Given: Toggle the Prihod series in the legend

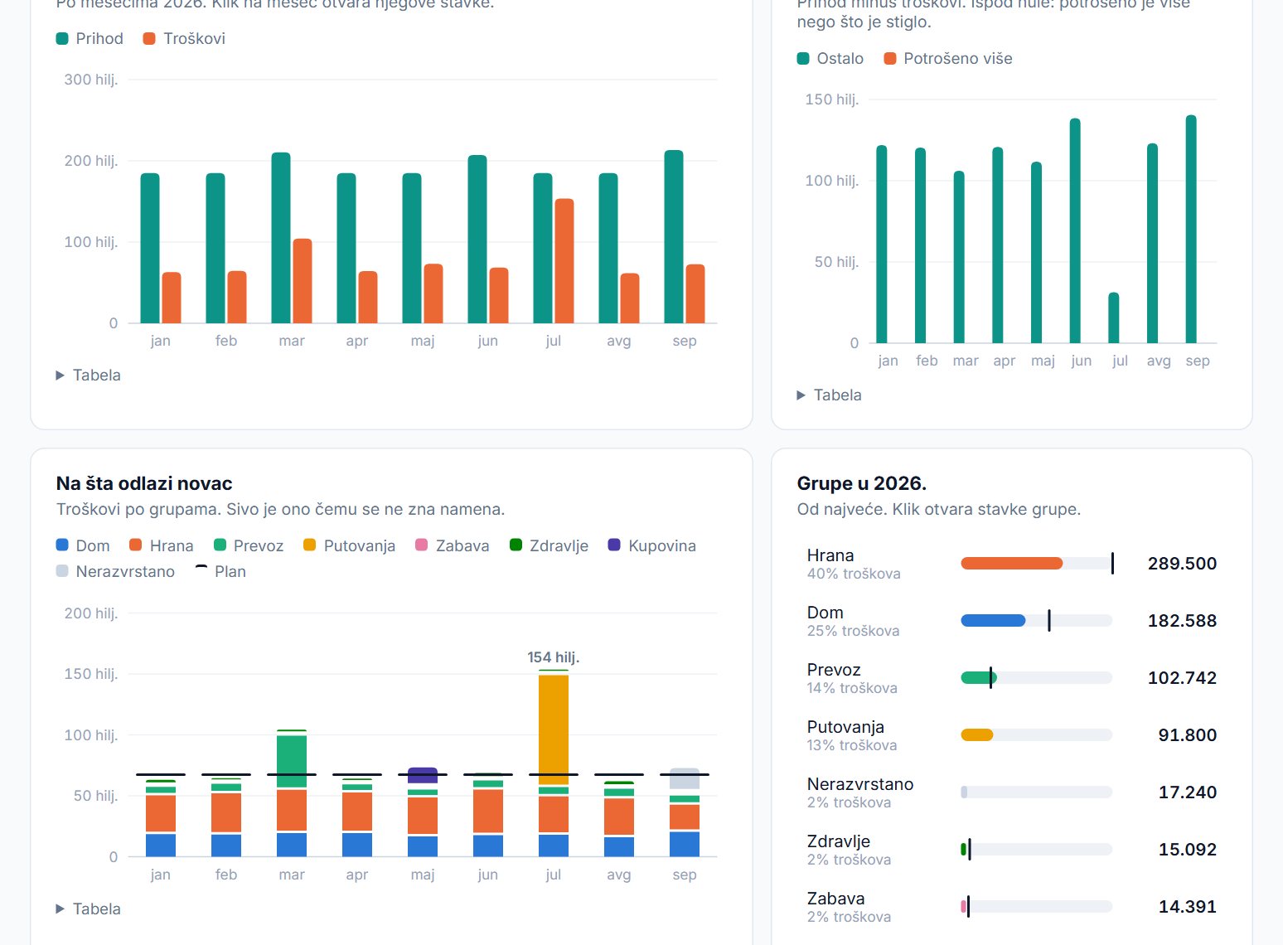Looking at the screenshot, I should pyautogui.click(x=90, y=39).
